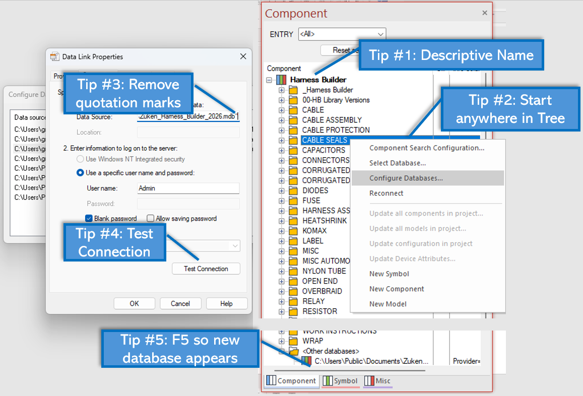Image resolution: width=583 pixels, height=396 pixels.
Task: Click the 00-HB Library Versions folder icon
Action: (293, 100)
